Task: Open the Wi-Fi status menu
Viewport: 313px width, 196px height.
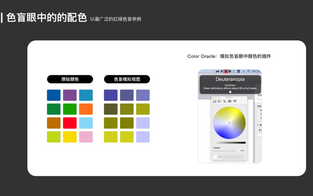Action: (x=248, y=71)
